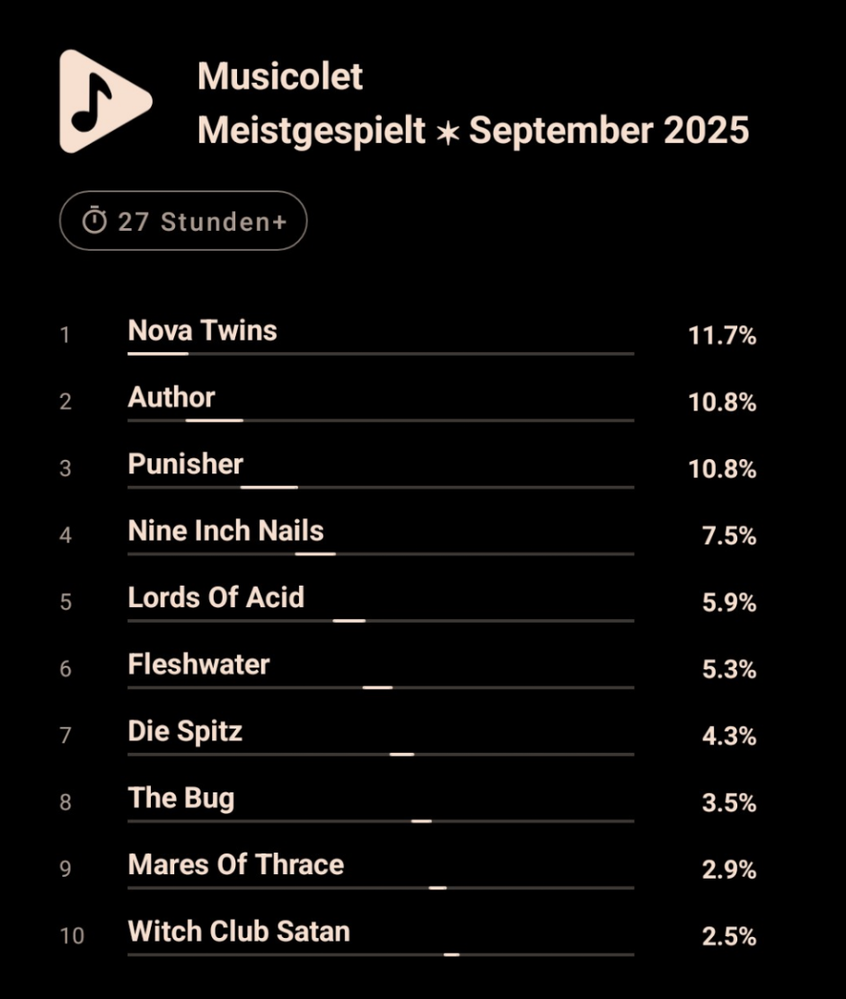The height and width of the screenshot is (999, 846).
Task: Click the Meistgespielt September 2025 heading
Action: click(x=472, y=131)
